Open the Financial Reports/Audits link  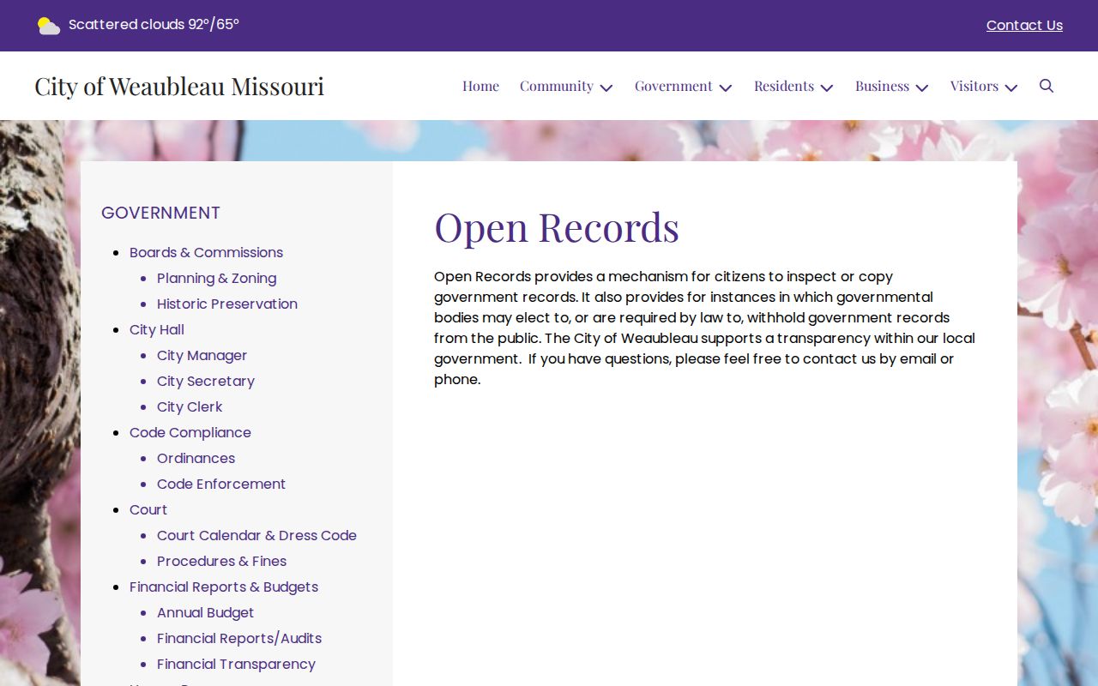click(x=239, y=638)
